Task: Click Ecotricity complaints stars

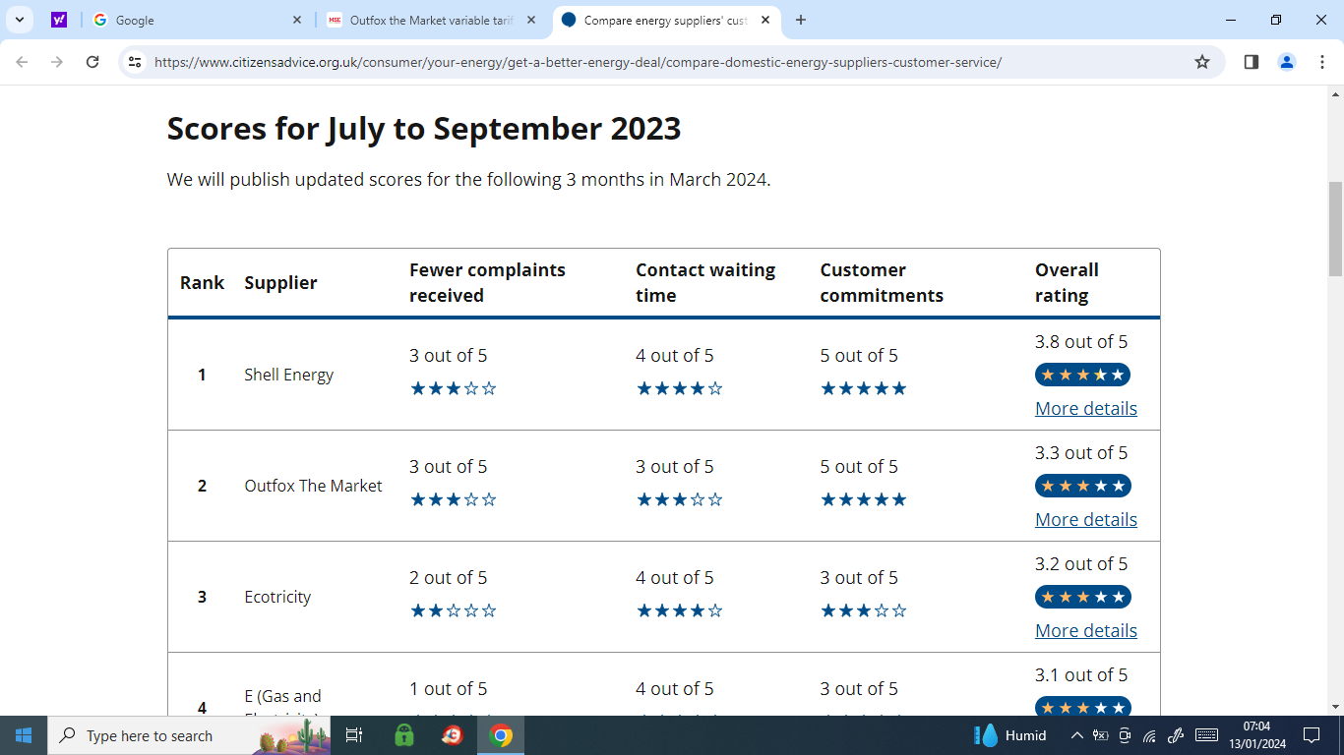Action: [454, 610]
